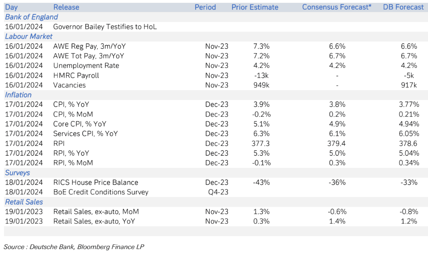Click the BoE Credit Conditions Survey release
Screen dimensions: 428x254
(101, 192)
